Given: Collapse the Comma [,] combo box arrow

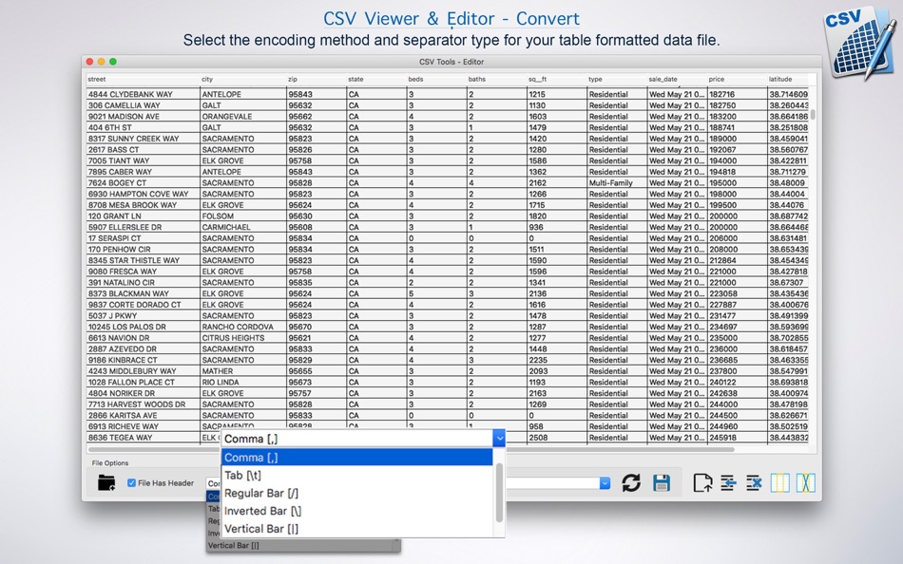Looking at the screenshot, I should click(499, 439).
